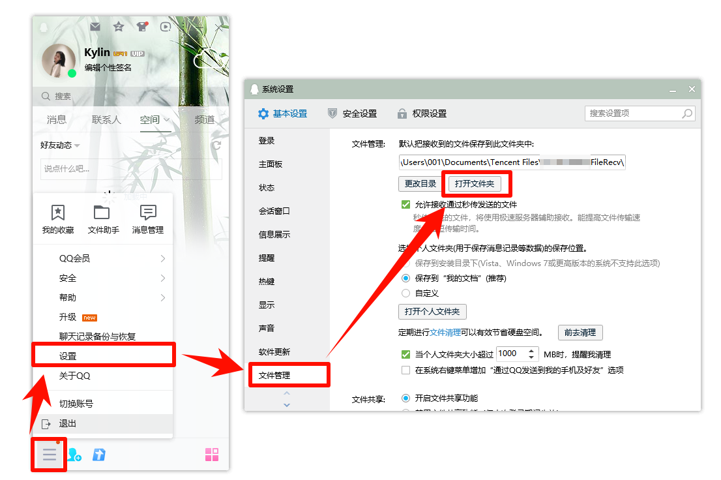Toggle 允许接收通过秒传发送的文件 checkbox
Image resolution: width=721 pixels, height=480 pixels.
click(x=405, y=204)
